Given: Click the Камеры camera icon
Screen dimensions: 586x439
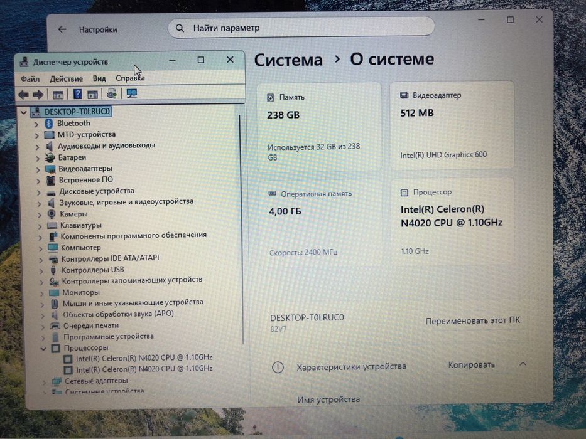Looking at the screenshot, I should [x=52, y=214].
